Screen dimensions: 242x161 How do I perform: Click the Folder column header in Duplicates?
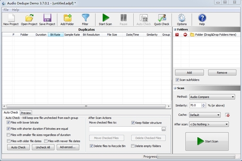[24, 35]
